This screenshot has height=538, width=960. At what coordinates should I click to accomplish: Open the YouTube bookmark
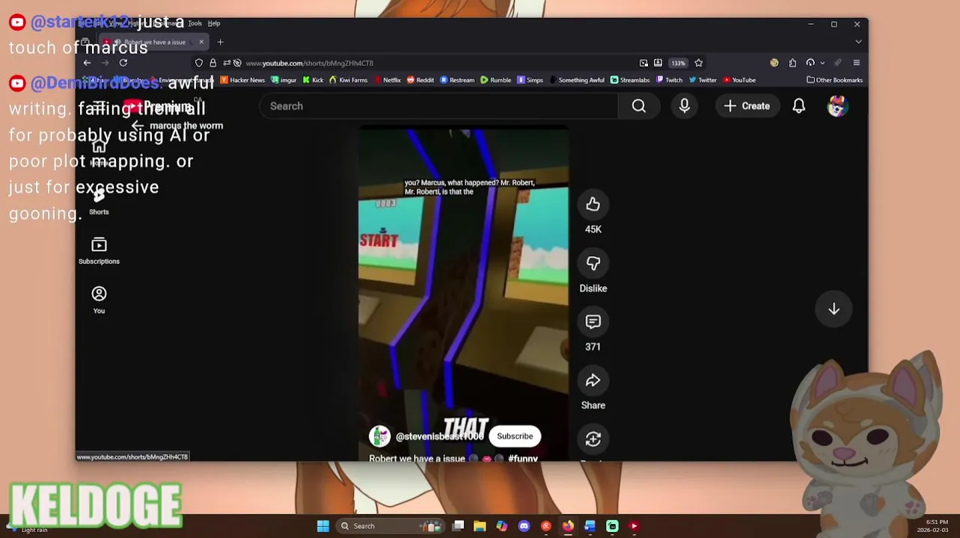(739, 80)
